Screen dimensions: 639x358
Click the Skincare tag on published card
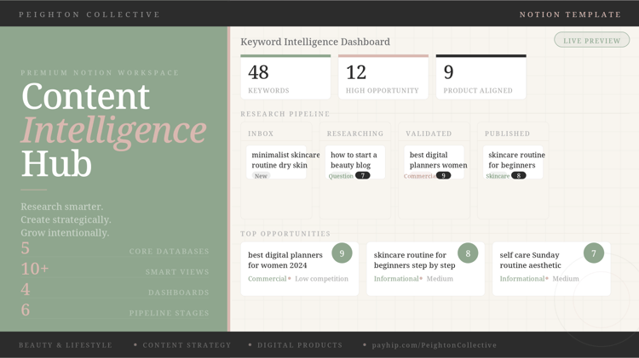(x=498, y=176)
